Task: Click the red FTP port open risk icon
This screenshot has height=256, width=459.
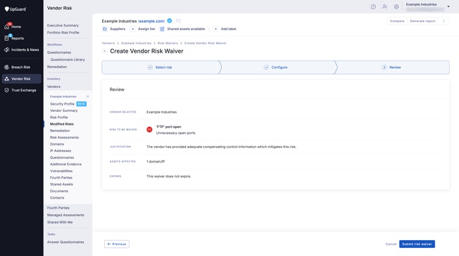Action: point(149,129)
